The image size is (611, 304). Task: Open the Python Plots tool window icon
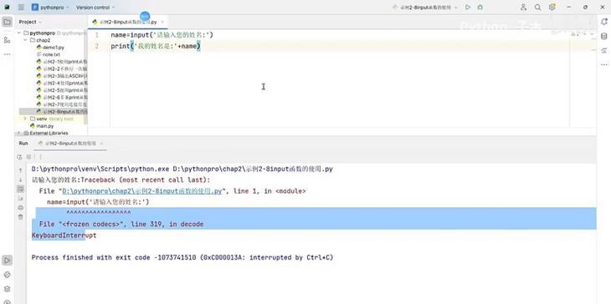pos(604,51)
